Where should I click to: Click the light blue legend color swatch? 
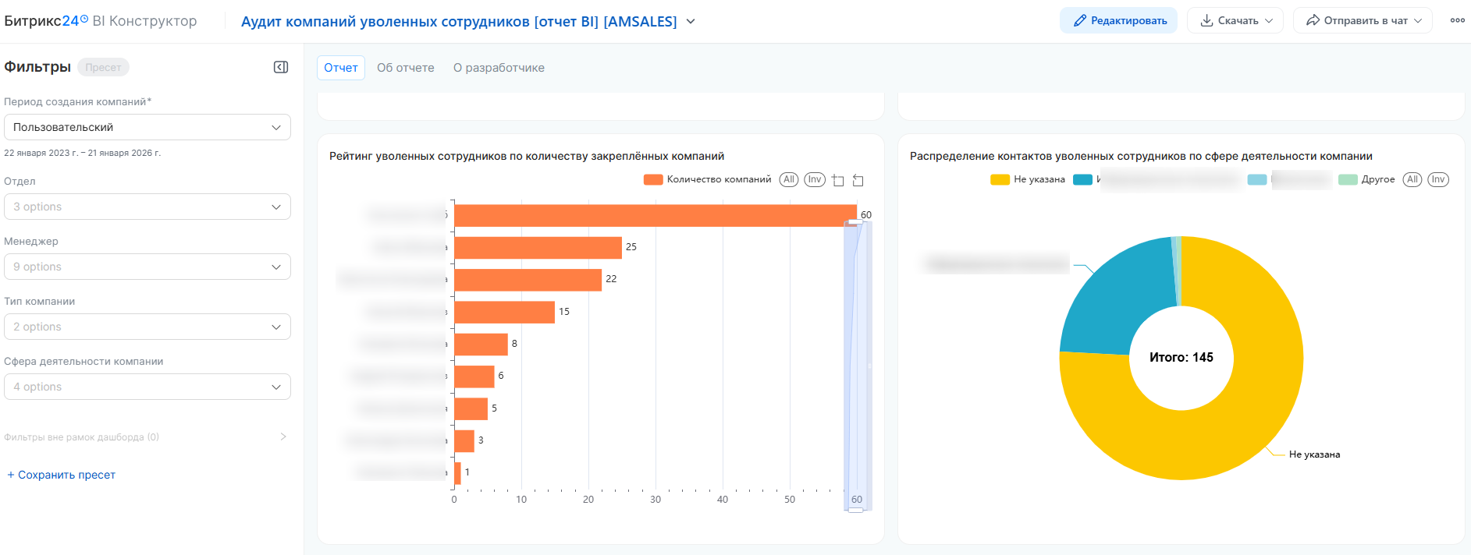pos(1257,179)
